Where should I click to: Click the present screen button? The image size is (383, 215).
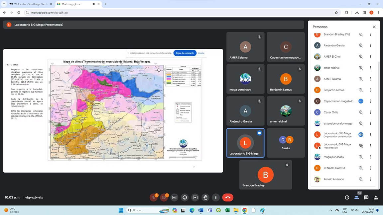195,197
